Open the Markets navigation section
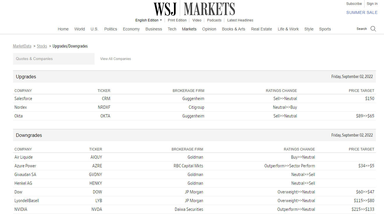The image size is (384, 214). (x=189, y=29)
